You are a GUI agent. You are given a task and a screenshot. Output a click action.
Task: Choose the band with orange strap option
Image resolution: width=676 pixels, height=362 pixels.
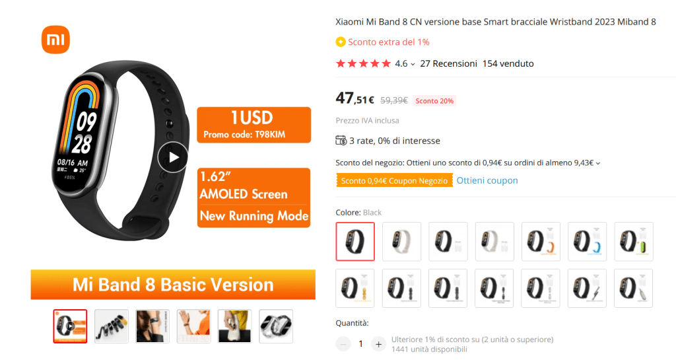[541, 242]
